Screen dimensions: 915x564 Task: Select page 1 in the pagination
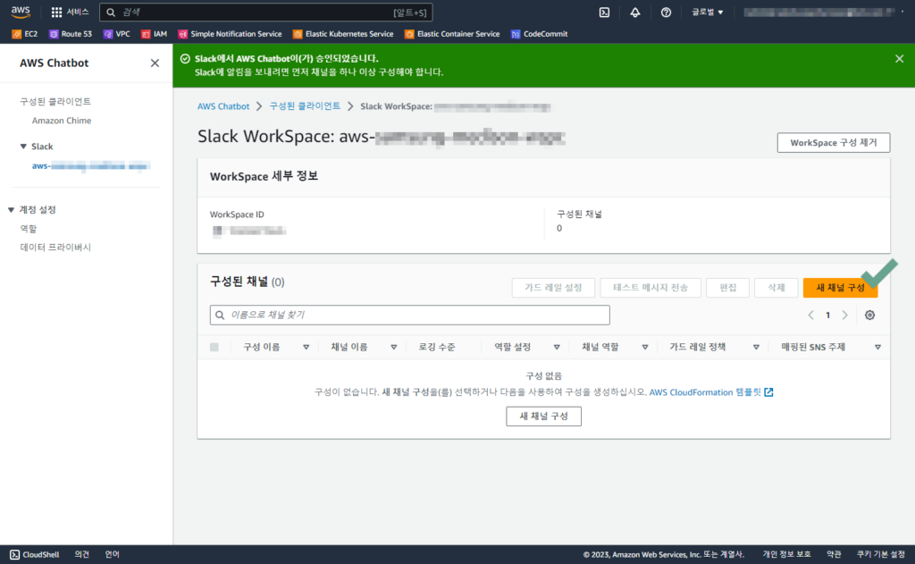[x=827, y=316]
